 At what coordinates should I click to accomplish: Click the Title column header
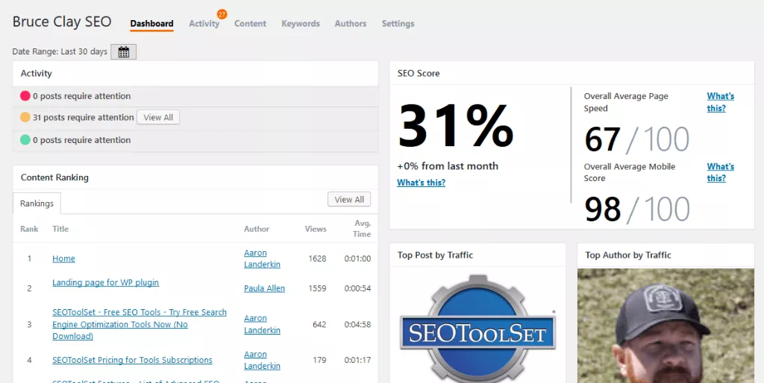[x=60, y=229]
